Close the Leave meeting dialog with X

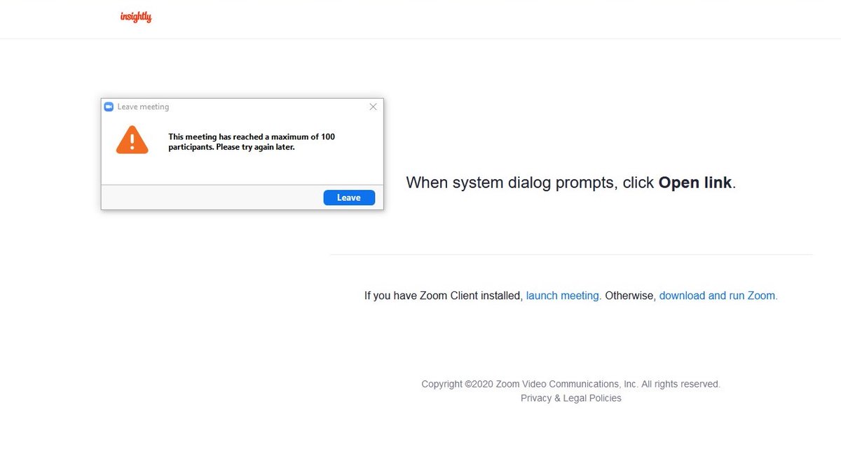373,106
